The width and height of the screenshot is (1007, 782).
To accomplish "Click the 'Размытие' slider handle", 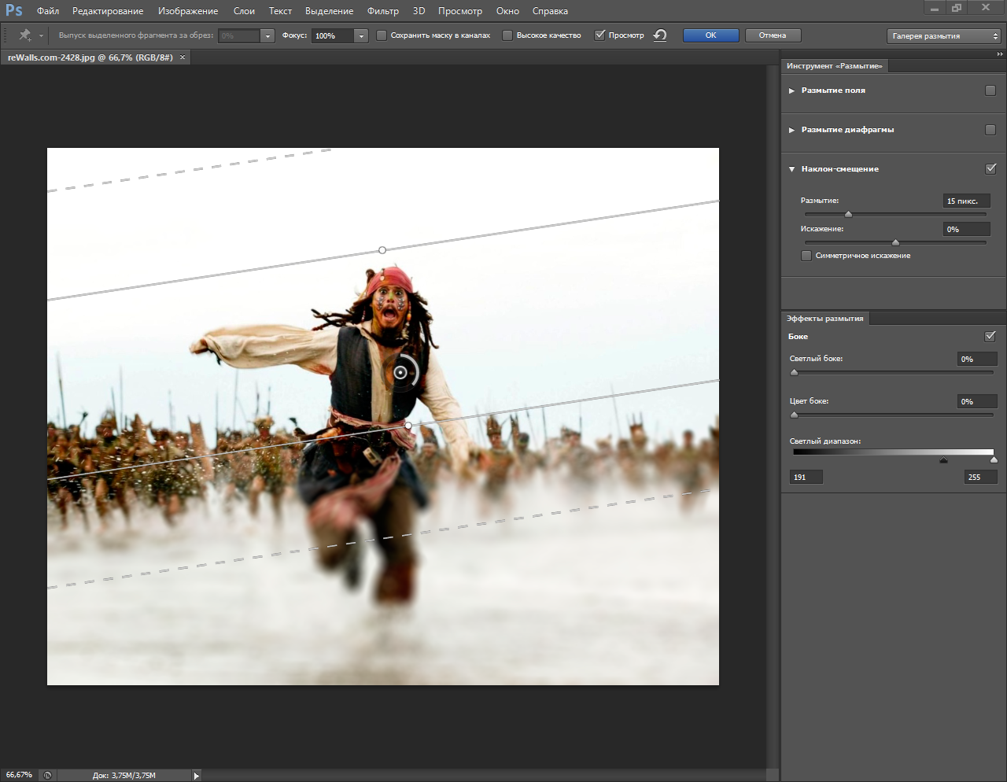I will click(x=848, y=214).
